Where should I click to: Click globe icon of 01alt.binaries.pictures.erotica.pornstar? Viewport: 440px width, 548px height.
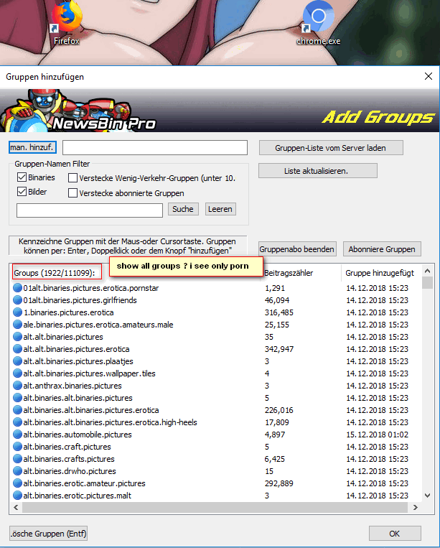(x=17, y=287)
